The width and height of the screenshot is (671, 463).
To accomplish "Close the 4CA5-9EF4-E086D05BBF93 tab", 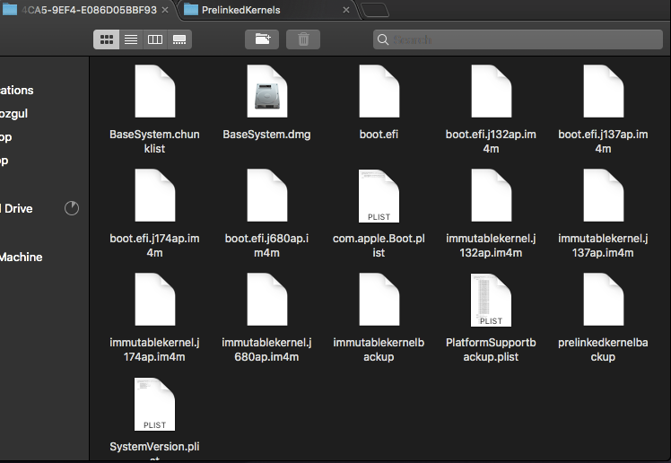I will (x=165, y=10).
